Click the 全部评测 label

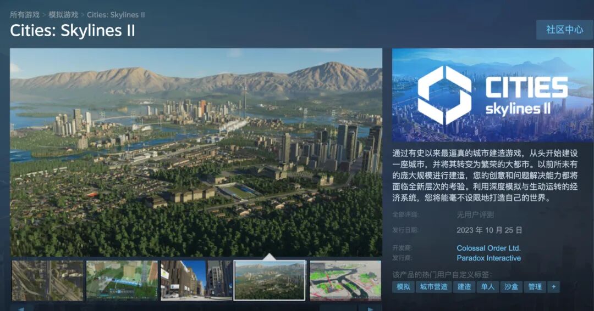click(405, 214)
